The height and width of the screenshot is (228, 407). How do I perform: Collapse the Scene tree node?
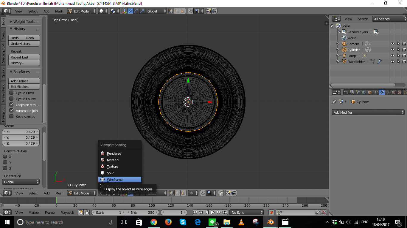click(332, 26)
